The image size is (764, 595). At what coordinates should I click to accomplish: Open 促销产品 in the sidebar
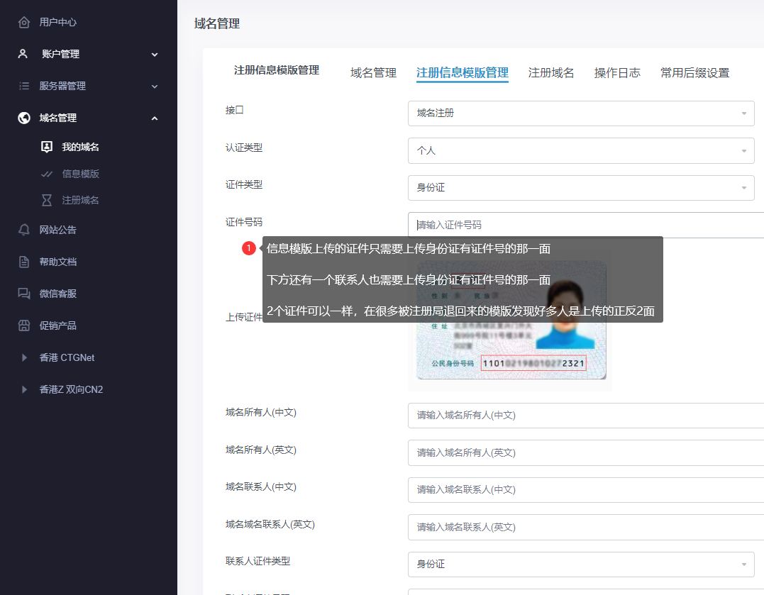point(58,326)
